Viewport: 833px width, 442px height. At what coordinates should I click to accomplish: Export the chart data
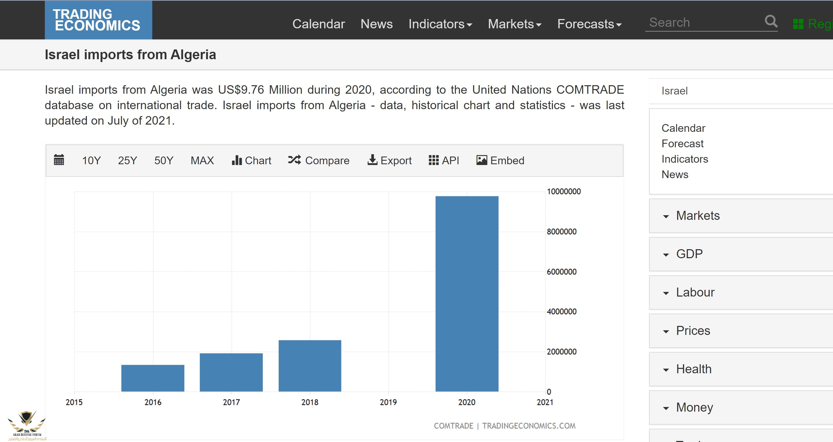coord(390,160)
